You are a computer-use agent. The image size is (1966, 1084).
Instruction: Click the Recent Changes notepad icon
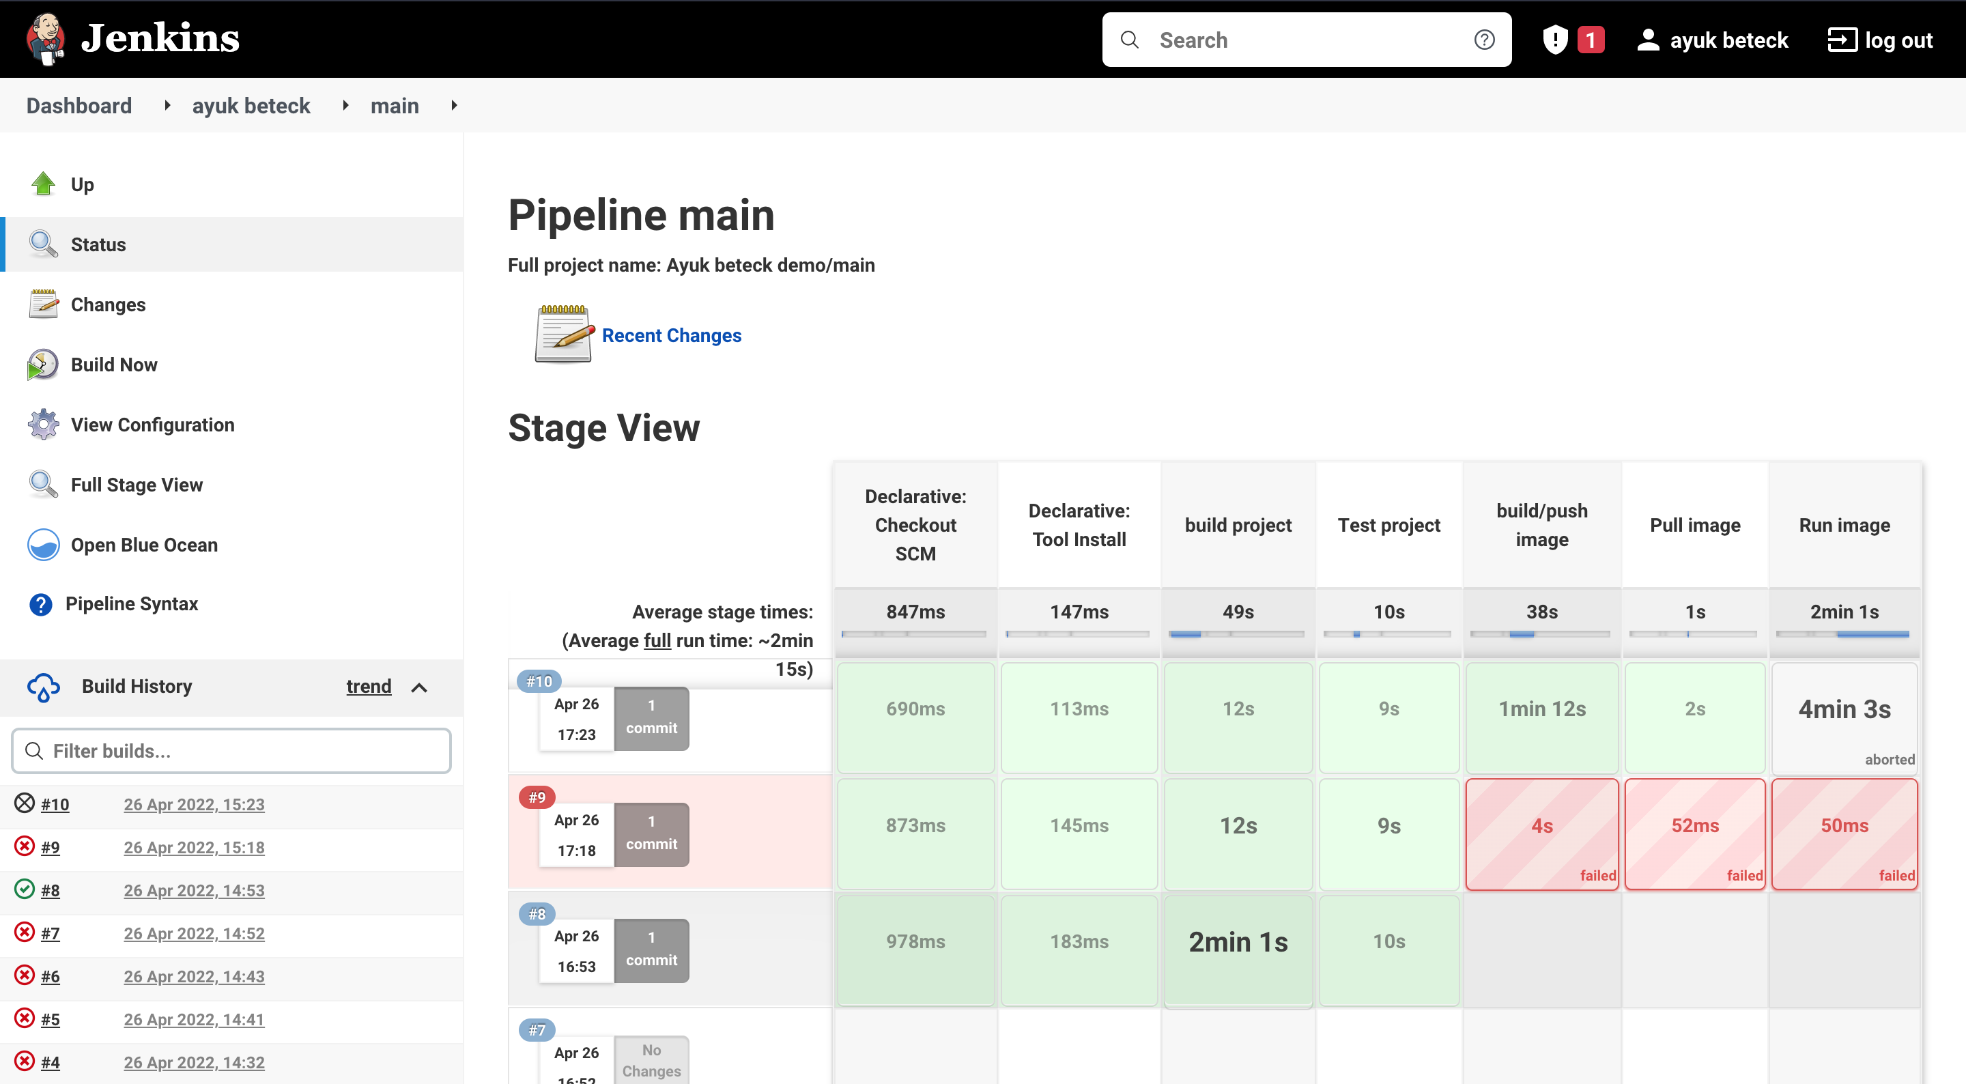pyautogui.click(x=563, y=334)
